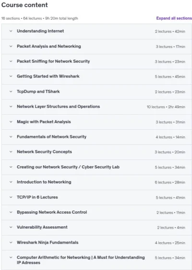The height and width of the screenshot is (270, 192).
Task: Click the Network Security Concepts chevron
Action: point(11,152)
